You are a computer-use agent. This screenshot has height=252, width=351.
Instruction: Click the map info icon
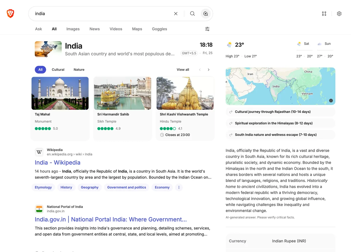tap(331, 101)
